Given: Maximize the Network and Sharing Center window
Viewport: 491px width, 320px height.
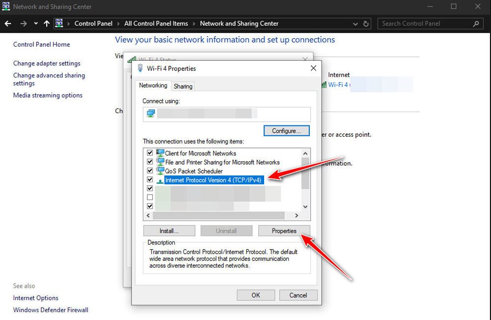Looking at the screenshot, I should point(453,6).
